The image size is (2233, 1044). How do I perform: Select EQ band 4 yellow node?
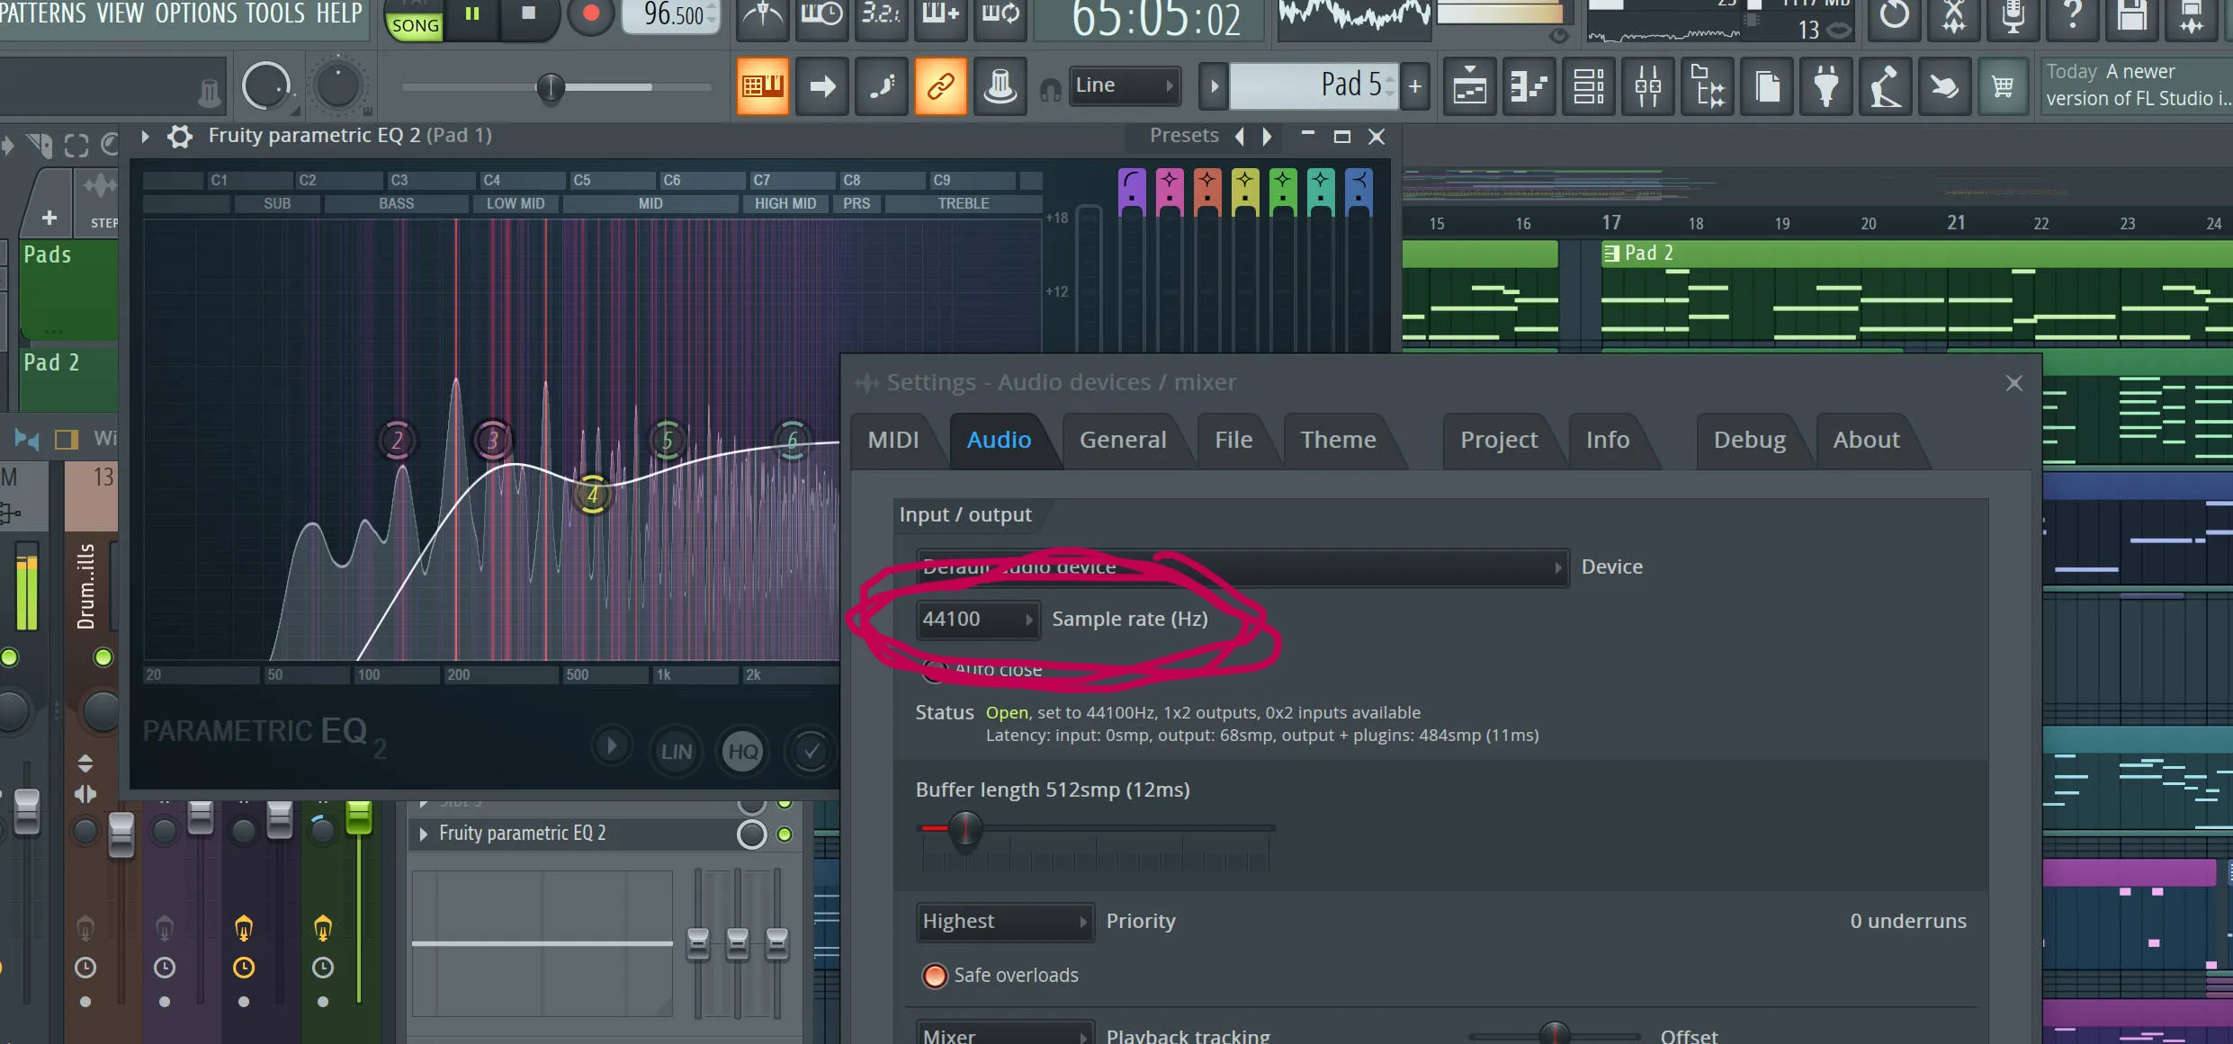592,494
